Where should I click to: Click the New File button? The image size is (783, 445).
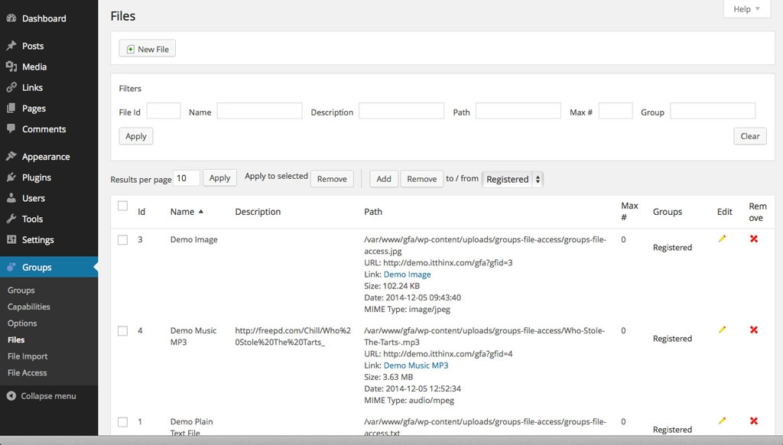coord(148,48)
